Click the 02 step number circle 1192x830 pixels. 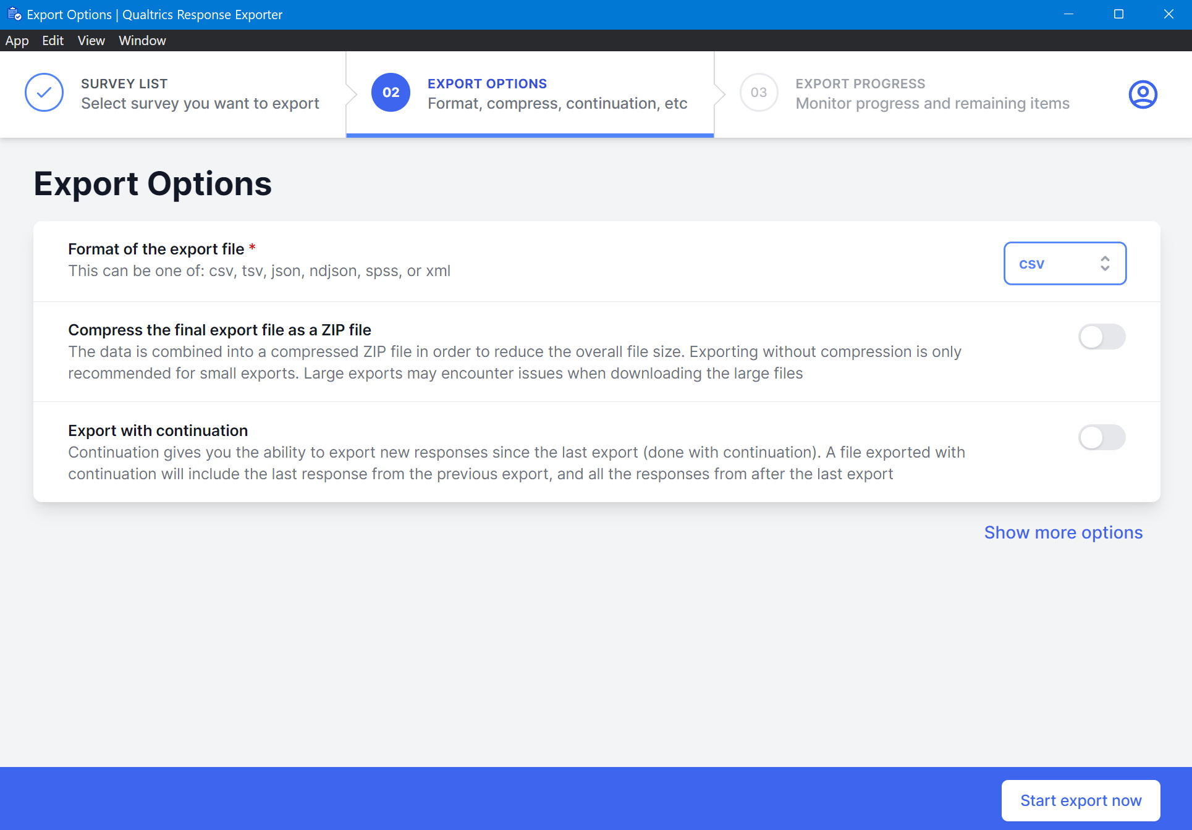point(391,93)
